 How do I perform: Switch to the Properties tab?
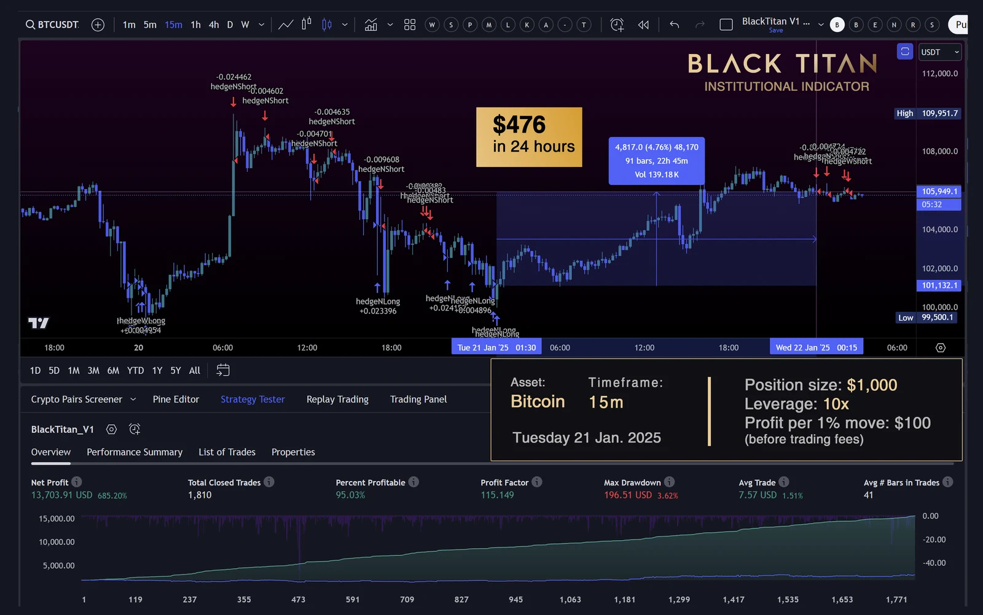point(293,452)
